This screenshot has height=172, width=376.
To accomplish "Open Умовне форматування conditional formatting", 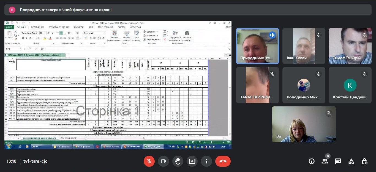I will [x=114, y=36].
